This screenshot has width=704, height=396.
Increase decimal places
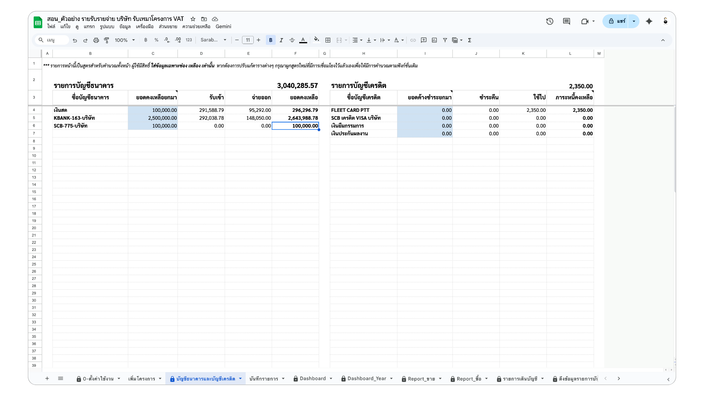coord(178,40)
